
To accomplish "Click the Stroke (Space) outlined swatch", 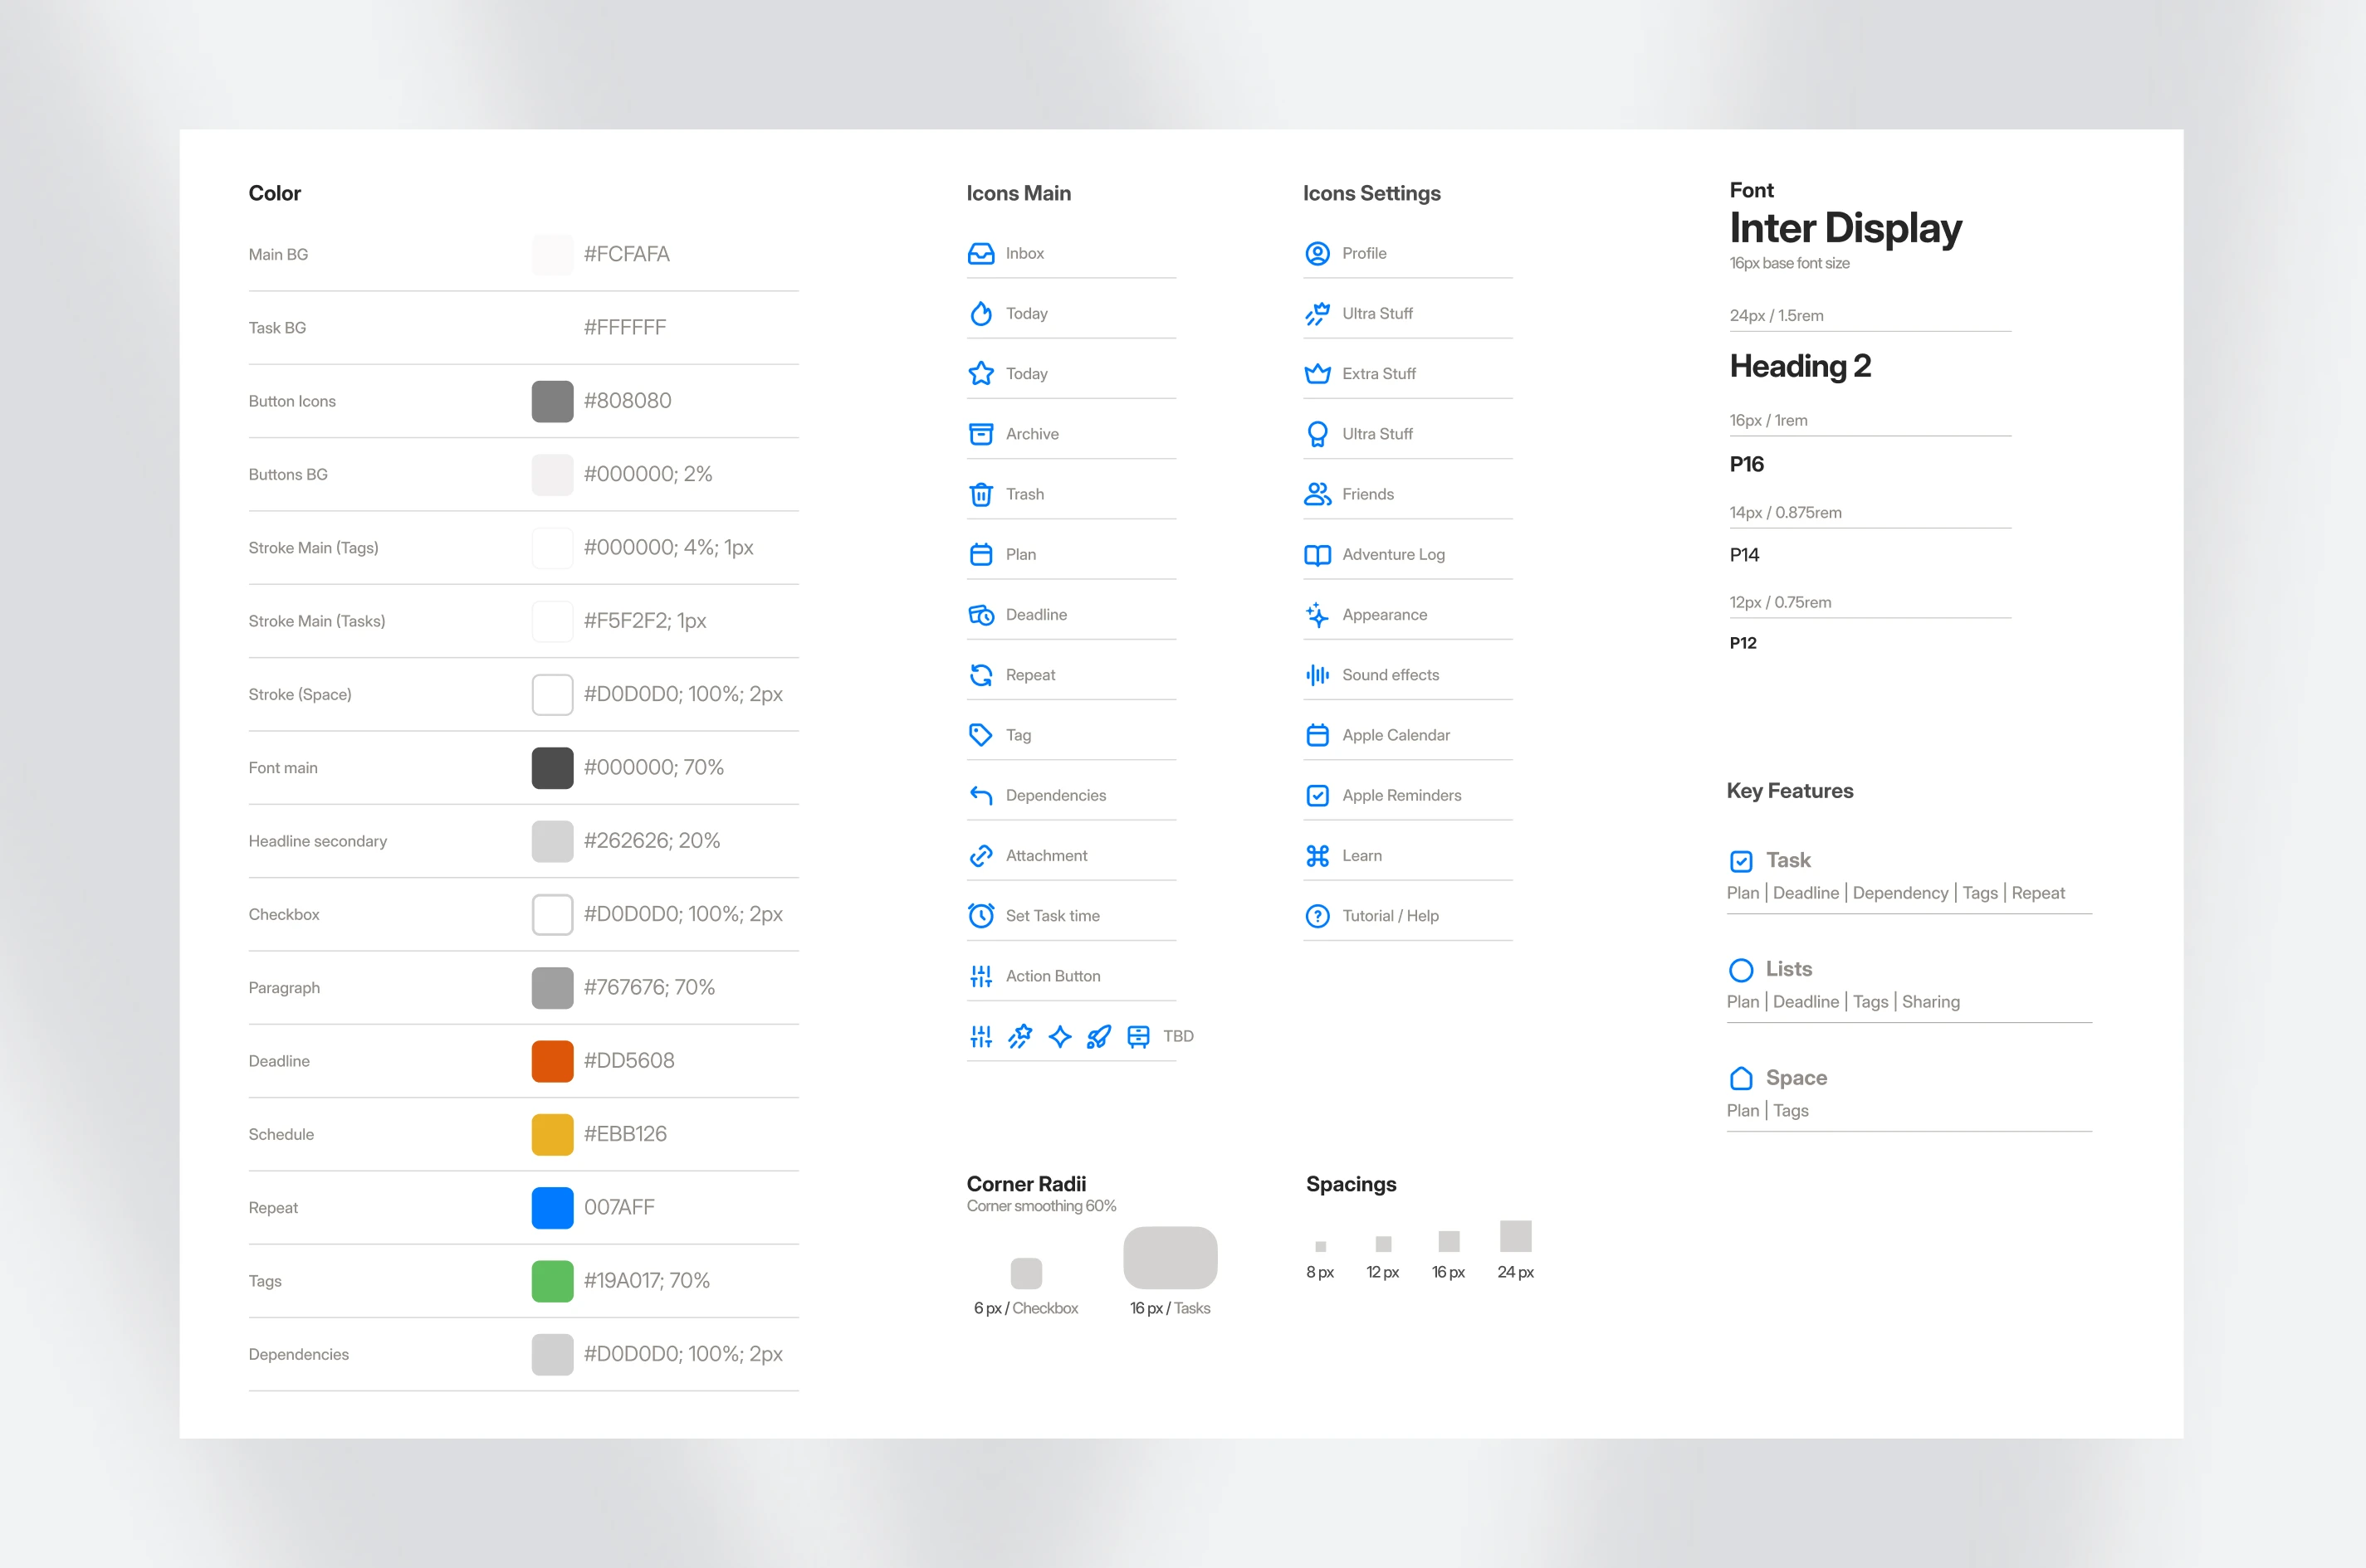I will click(x=552, y=694).
